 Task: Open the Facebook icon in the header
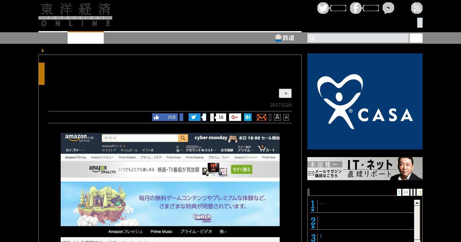pyautogui.click(x=356, y=8)
